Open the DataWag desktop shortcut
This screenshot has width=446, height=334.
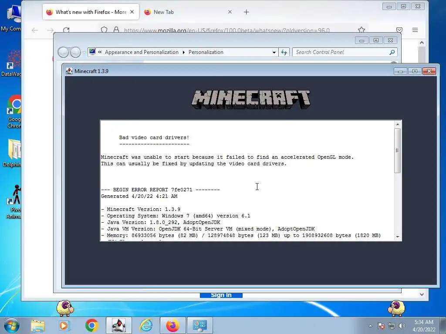[x=11, y=63]
